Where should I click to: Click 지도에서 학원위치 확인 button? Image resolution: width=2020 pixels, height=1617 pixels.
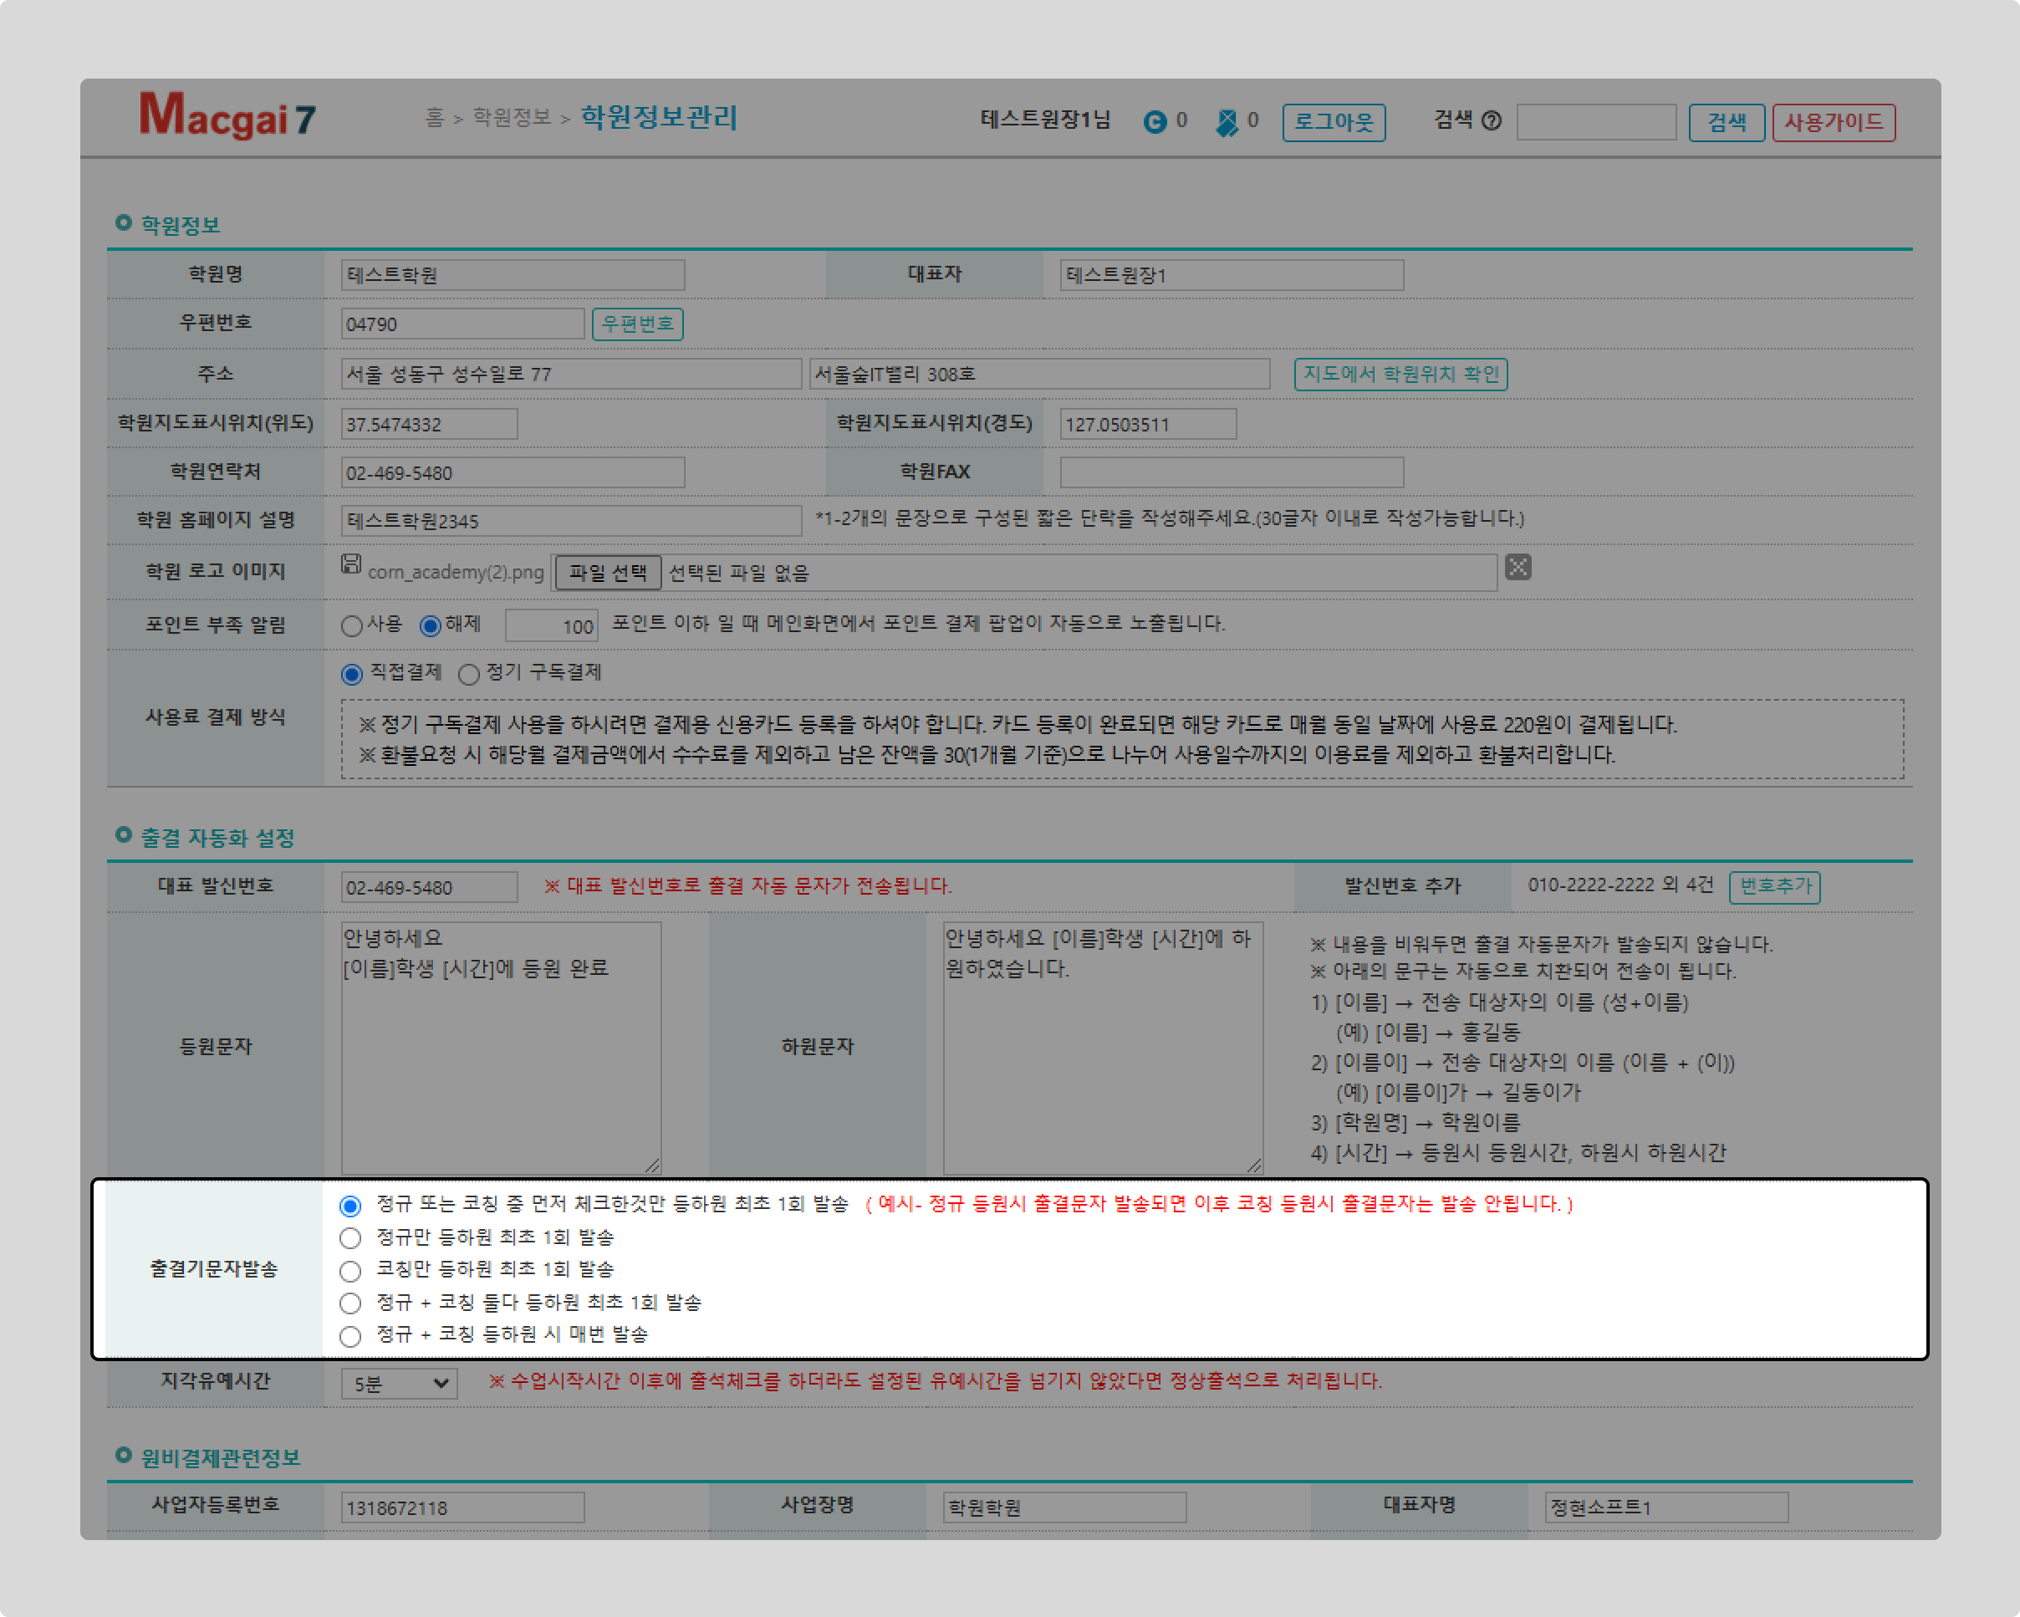[x=1400, y=374]
